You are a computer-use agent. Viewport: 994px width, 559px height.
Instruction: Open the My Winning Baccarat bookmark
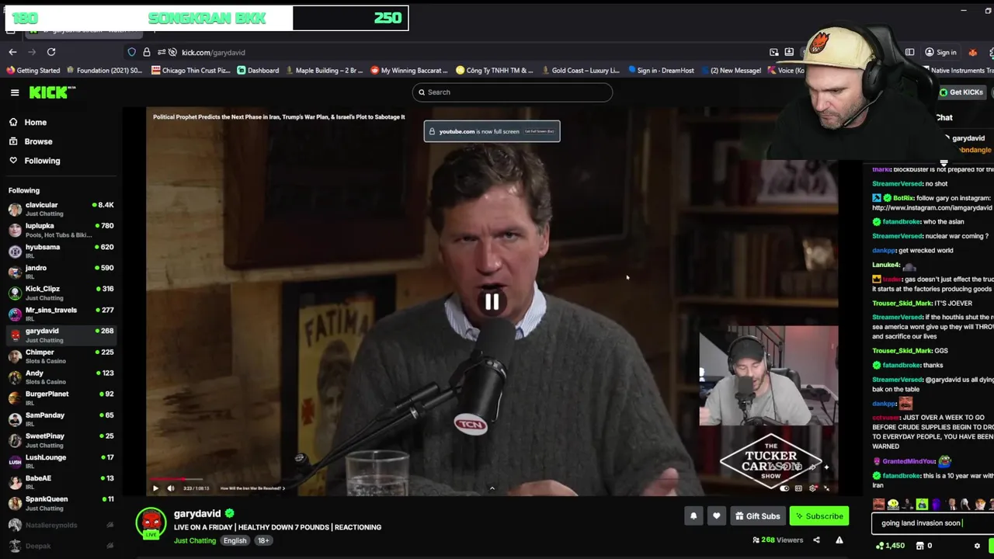[409, 71]
